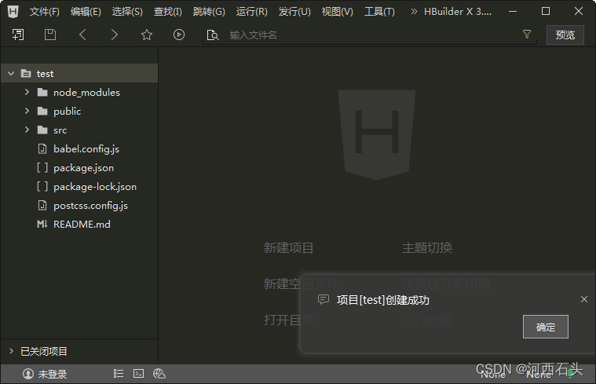Click the save file toolbar icon
596x384 pixels.
pyautogui.click(x=50, y=35)
